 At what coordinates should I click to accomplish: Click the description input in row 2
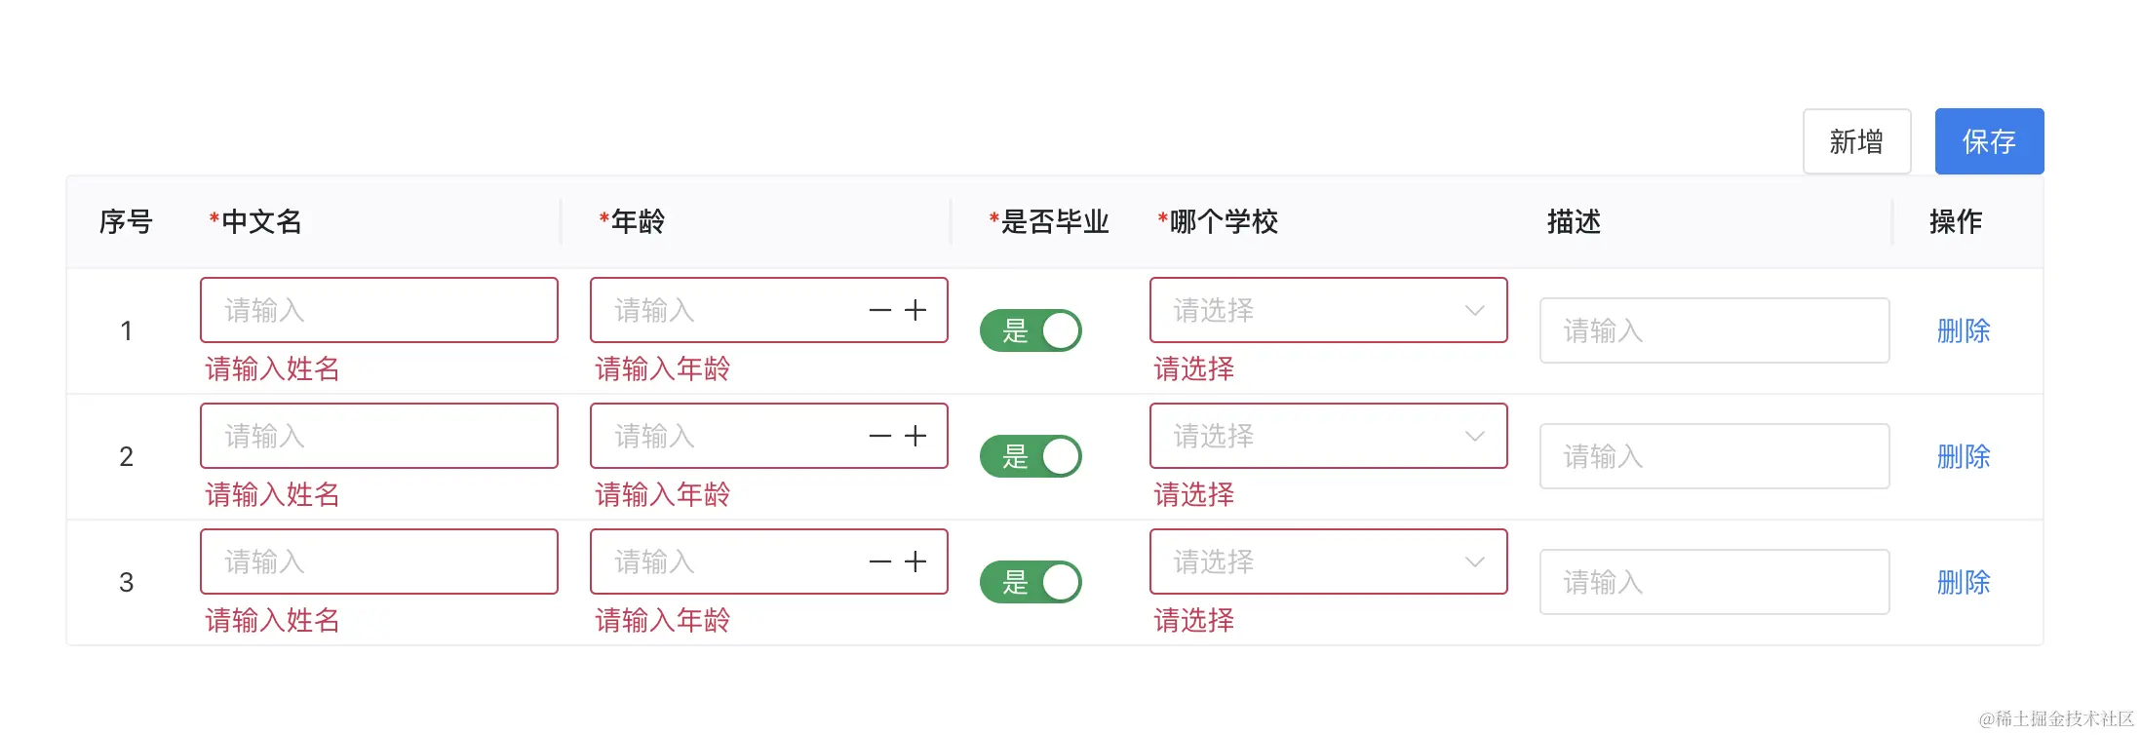pos(1714,456)
